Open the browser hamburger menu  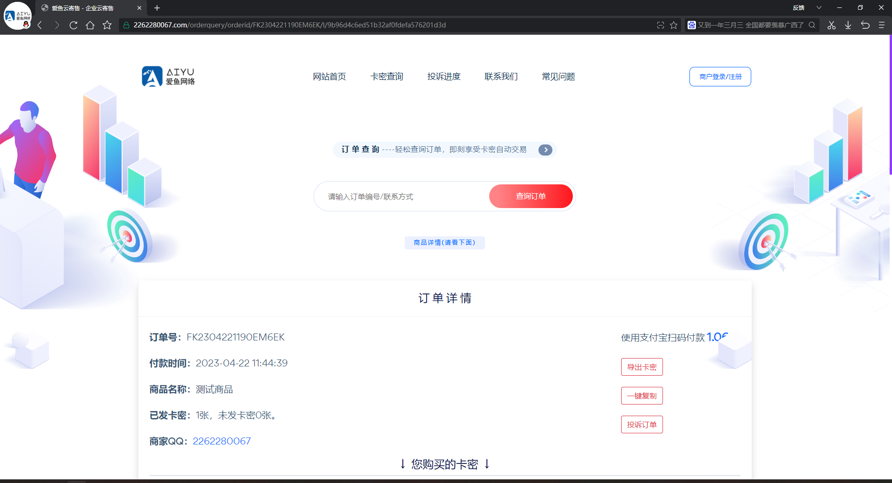(881, 25)
